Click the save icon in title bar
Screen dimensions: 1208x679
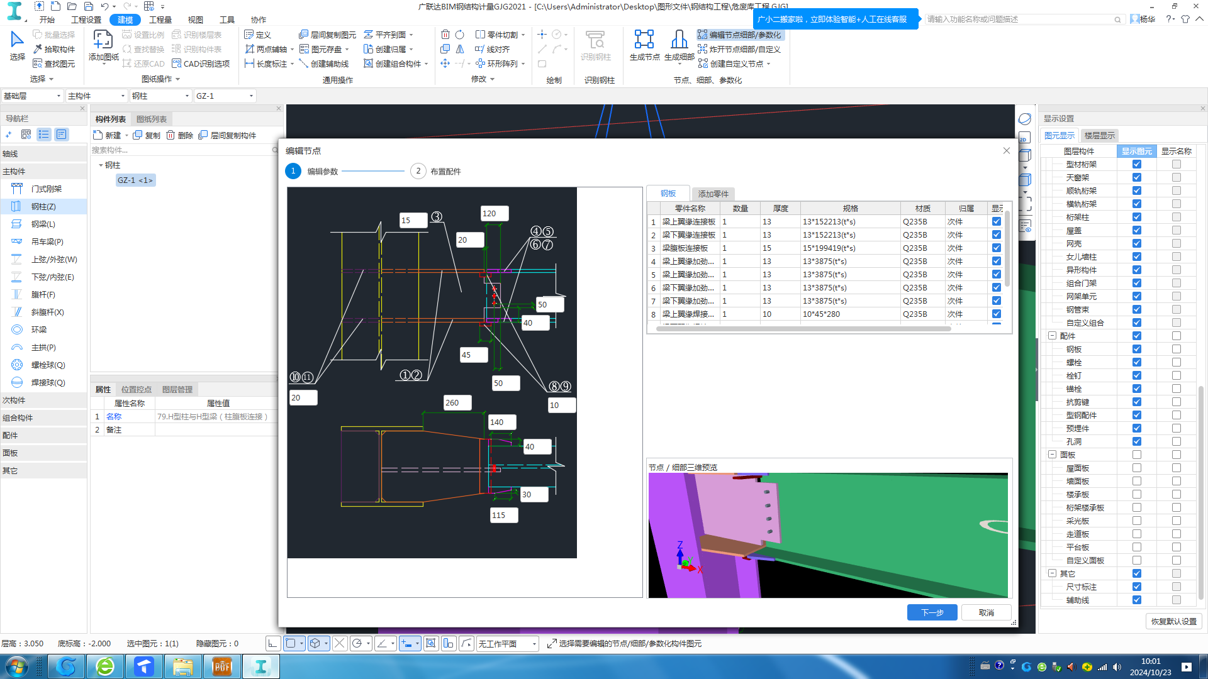(88, 6)
